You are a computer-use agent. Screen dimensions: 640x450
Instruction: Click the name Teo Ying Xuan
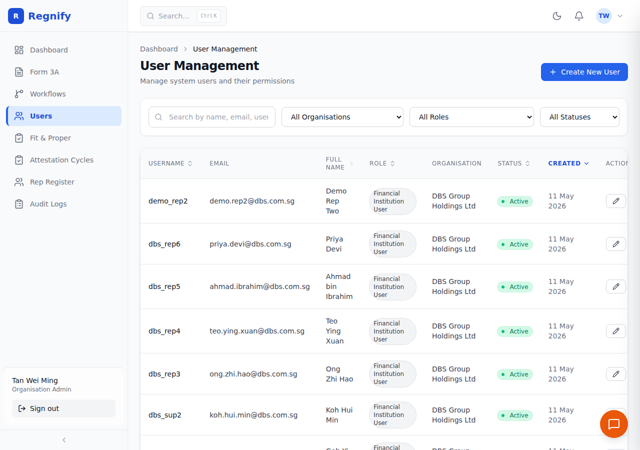pyautogui.click(x=335, y=331)
